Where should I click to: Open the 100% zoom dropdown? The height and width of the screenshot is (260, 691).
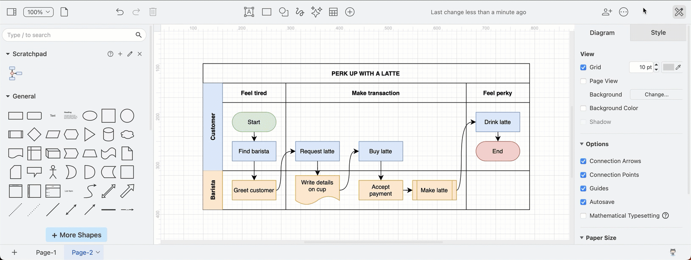[x=38, y=12]
